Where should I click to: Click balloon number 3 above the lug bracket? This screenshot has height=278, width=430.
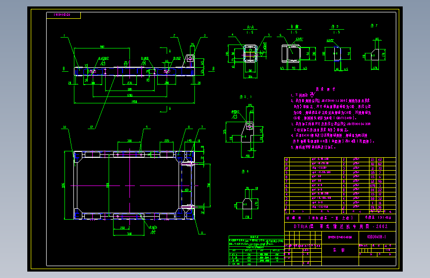(x=204, y=36)
